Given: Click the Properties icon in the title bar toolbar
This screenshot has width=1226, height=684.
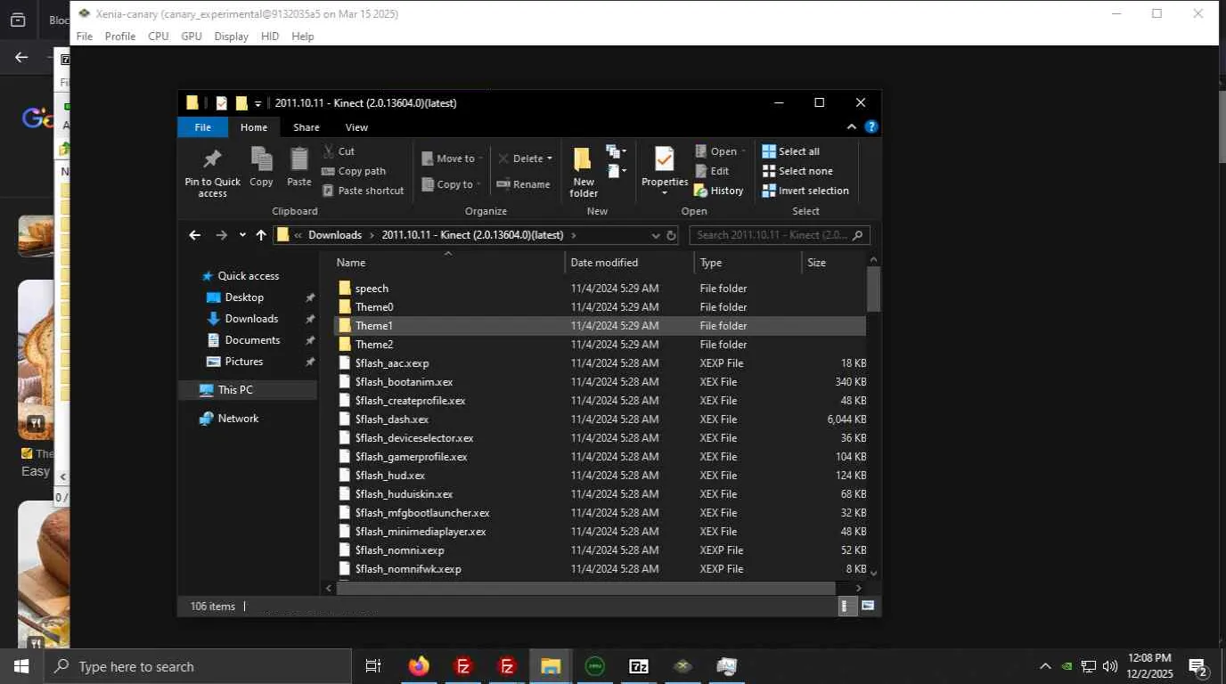Looking at the screenshot, I should coord(221,103).
